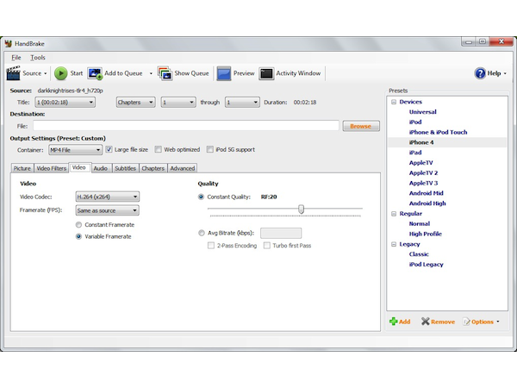Viewport: 517px width, 388px height.
Task: Switch to the Picture tab
Action: [x=22, y=168]
